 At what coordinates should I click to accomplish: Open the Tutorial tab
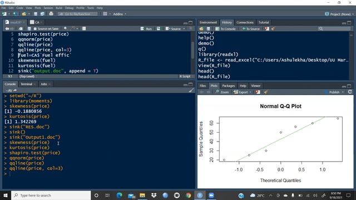point(263,22)
